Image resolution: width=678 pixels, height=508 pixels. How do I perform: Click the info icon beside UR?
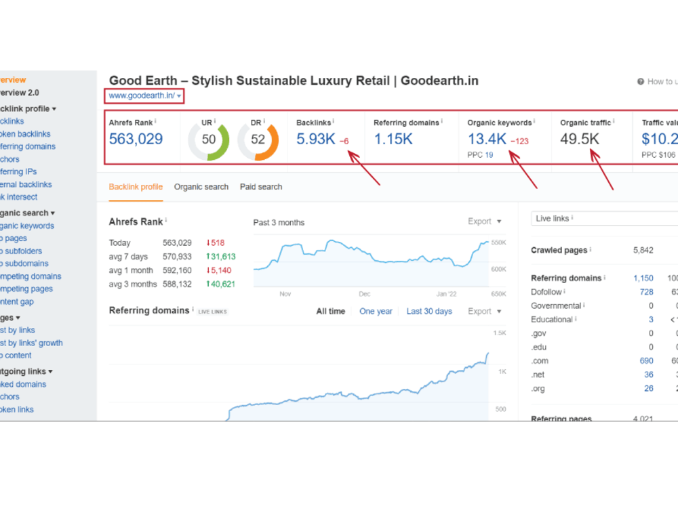(215, 121)
